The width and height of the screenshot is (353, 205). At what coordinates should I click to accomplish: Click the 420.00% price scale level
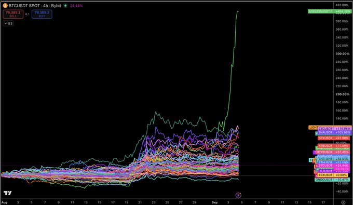(x=342, y=5)
